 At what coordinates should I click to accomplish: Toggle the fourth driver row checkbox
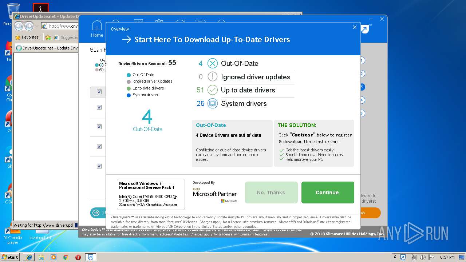(x=99, y=166)
